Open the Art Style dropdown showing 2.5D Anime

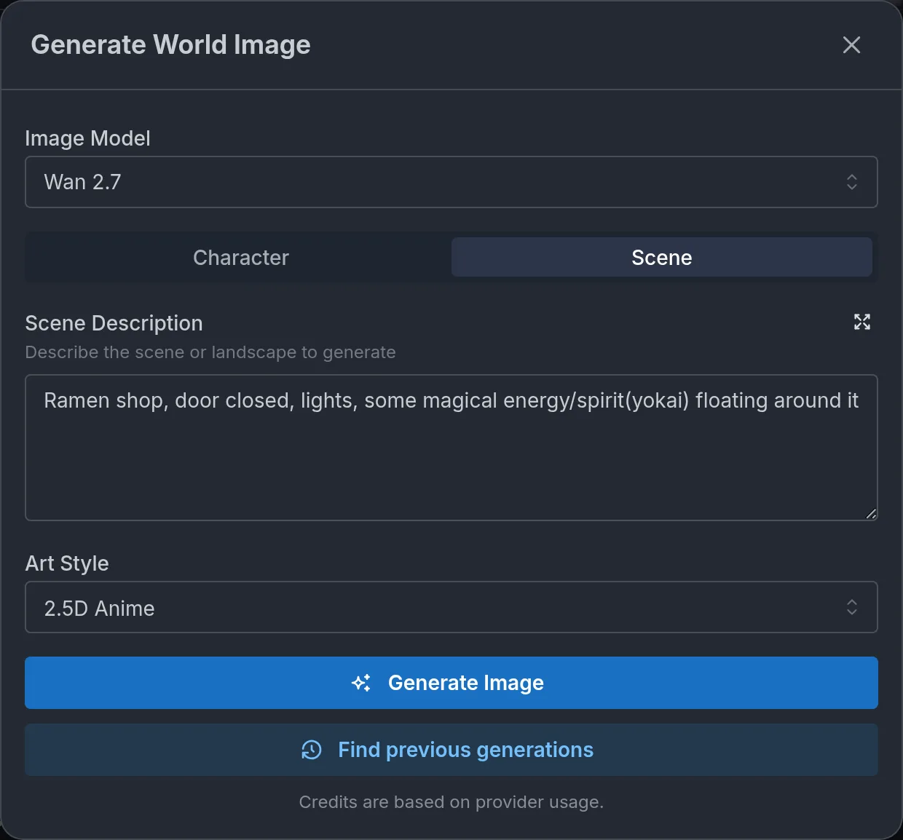pos(451,607)
